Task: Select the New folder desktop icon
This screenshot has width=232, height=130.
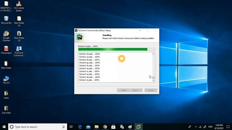Action: pos(6,65)
